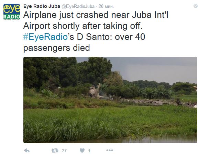Image resolution: width=200 pixels, height=156 pixels.
Task: Click the tweet text about Juba crash
Action: 96,31
